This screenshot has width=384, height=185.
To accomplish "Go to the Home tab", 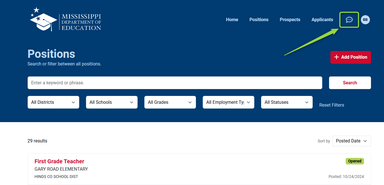I will tap(232, 20).
